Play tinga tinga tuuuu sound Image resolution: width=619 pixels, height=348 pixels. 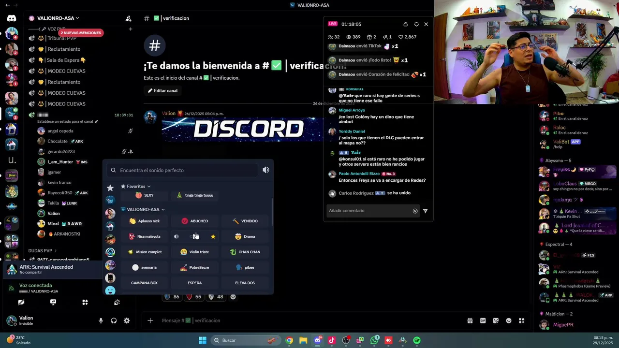(195, 195)
